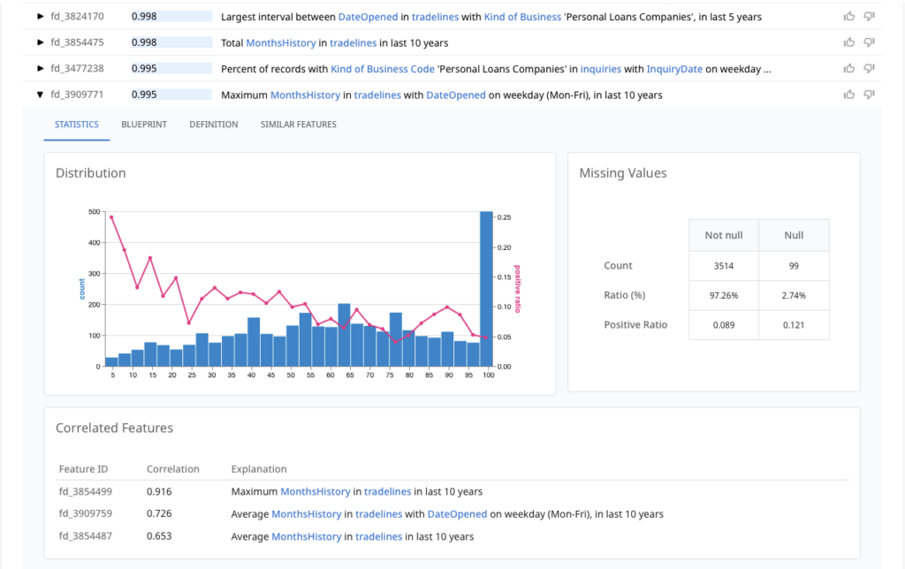Thumbs down feature fd_3824170
This screenshot has height=569, width=905.
pos(870,16)
